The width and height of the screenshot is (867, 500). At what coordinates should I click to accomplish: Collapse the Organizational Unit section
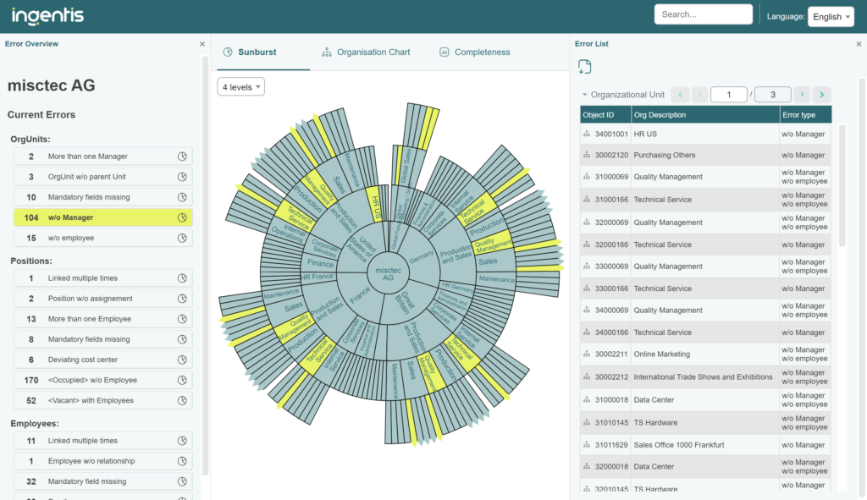click(x=586, y=94)
